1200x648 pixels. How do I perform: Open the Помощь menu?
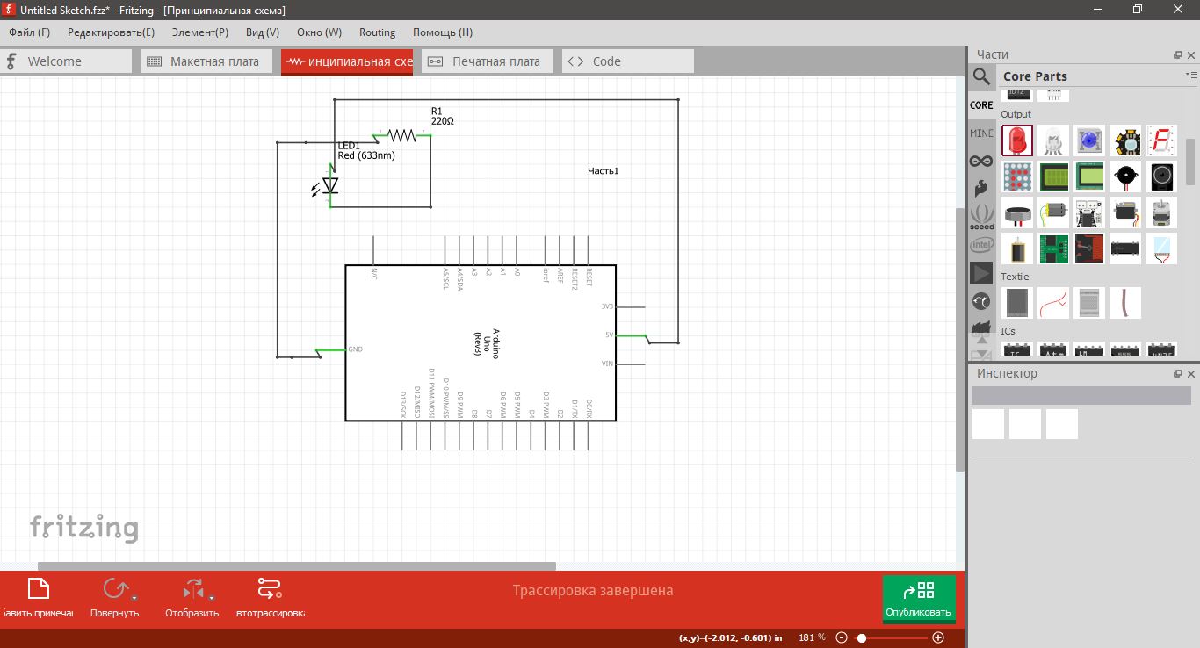[443, 32]
